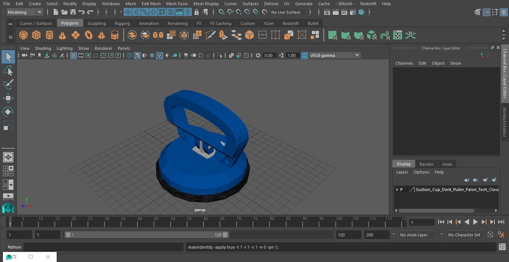Screen dimensions: 509x262
Task: Go to start of playback range
Action: pos(441,222)
